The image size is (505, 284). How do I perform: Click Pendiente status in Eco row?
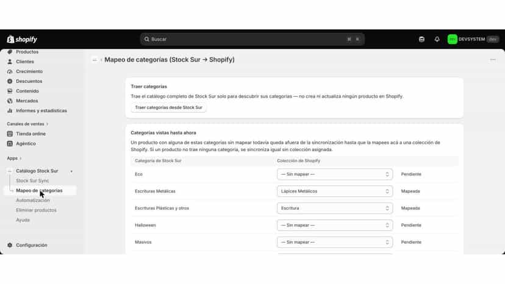tap(411, 174)
